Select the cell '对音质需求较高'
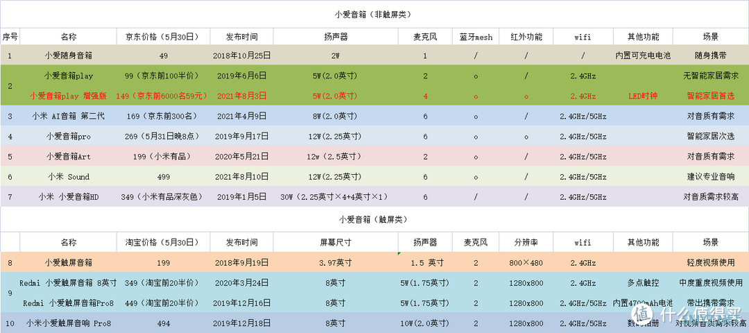Viewport: 749px width, 333px height. click(711, 197)
